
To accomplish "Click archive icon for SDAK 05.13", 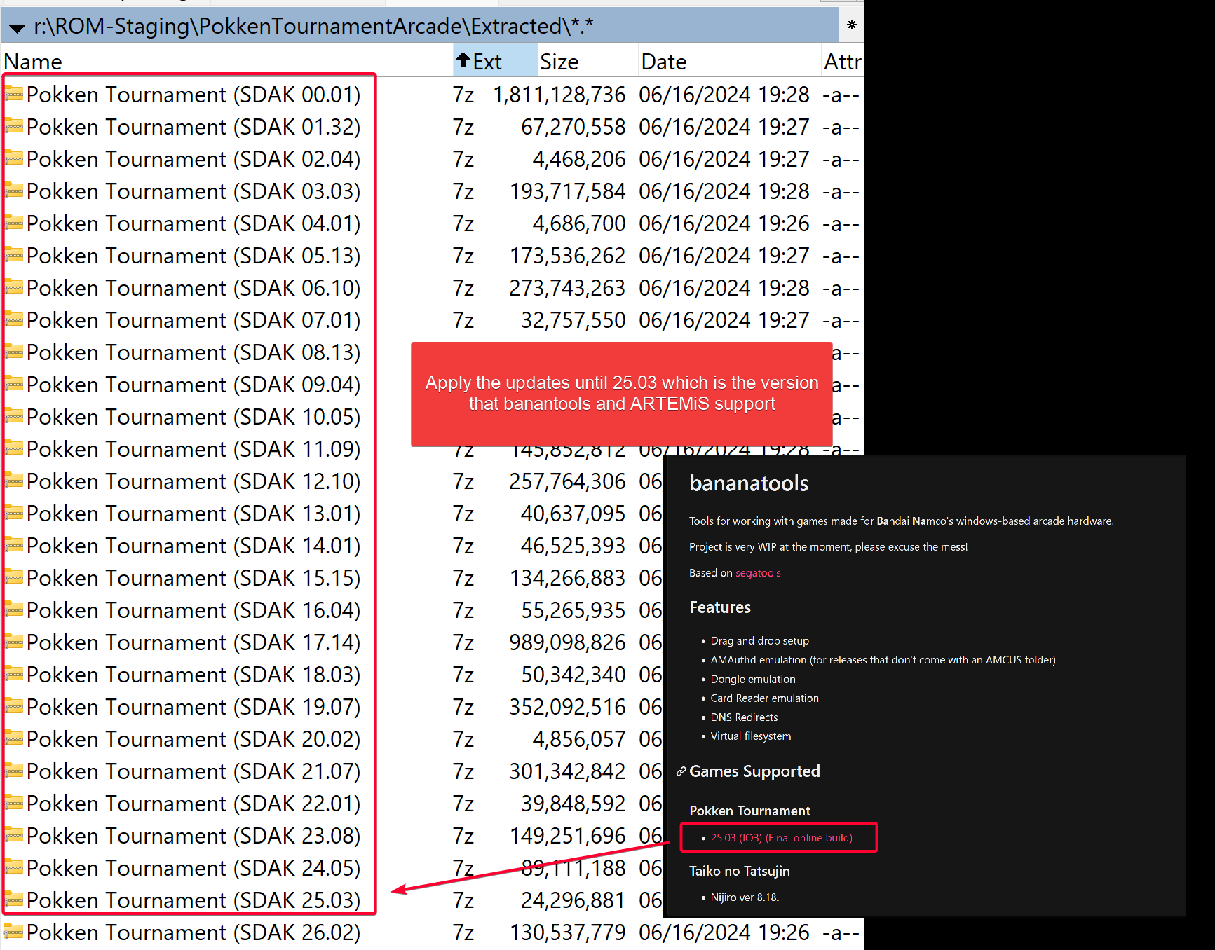I will 15,255.
